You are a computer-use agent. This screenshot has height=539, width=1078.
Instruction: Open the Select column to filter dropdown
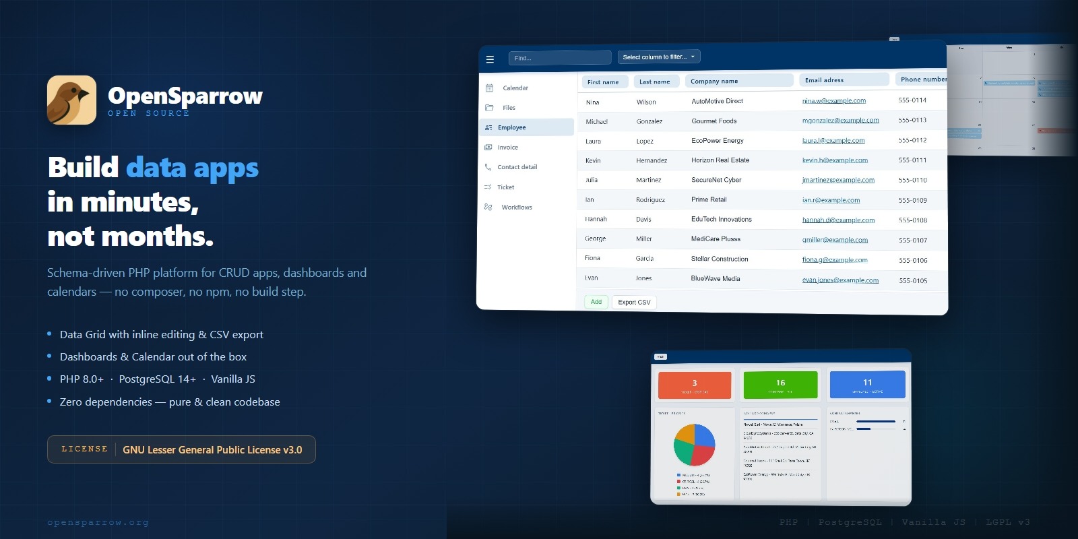click(659, 57)
